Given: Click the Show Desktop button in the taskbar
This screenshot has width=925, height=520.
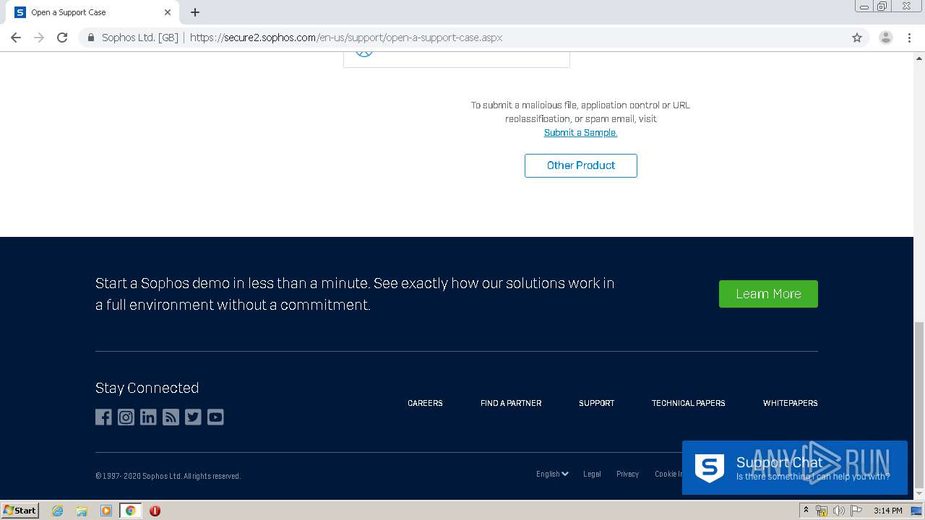Looking at the screenshot, I should (916, 511).
